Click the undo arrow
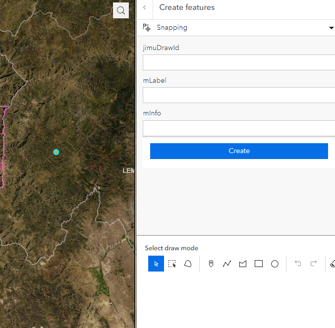Screen dimensions: 335x328 (x=298, y=264)
